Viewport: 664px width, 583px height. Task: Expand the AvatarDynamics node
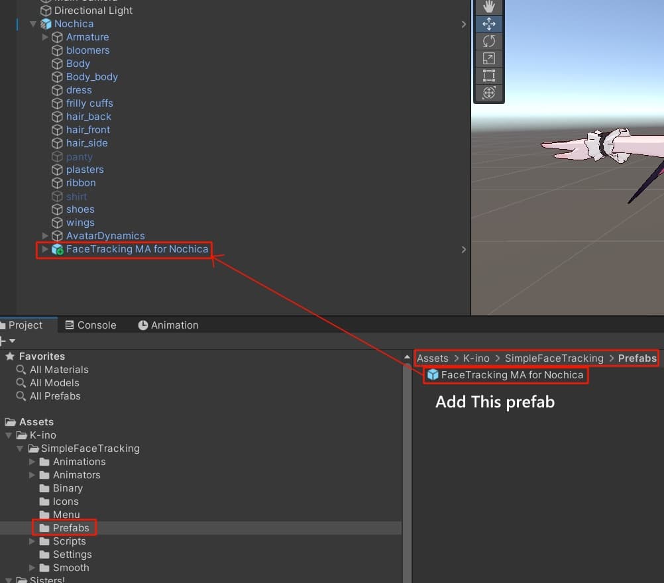click(x=45, y=236)
